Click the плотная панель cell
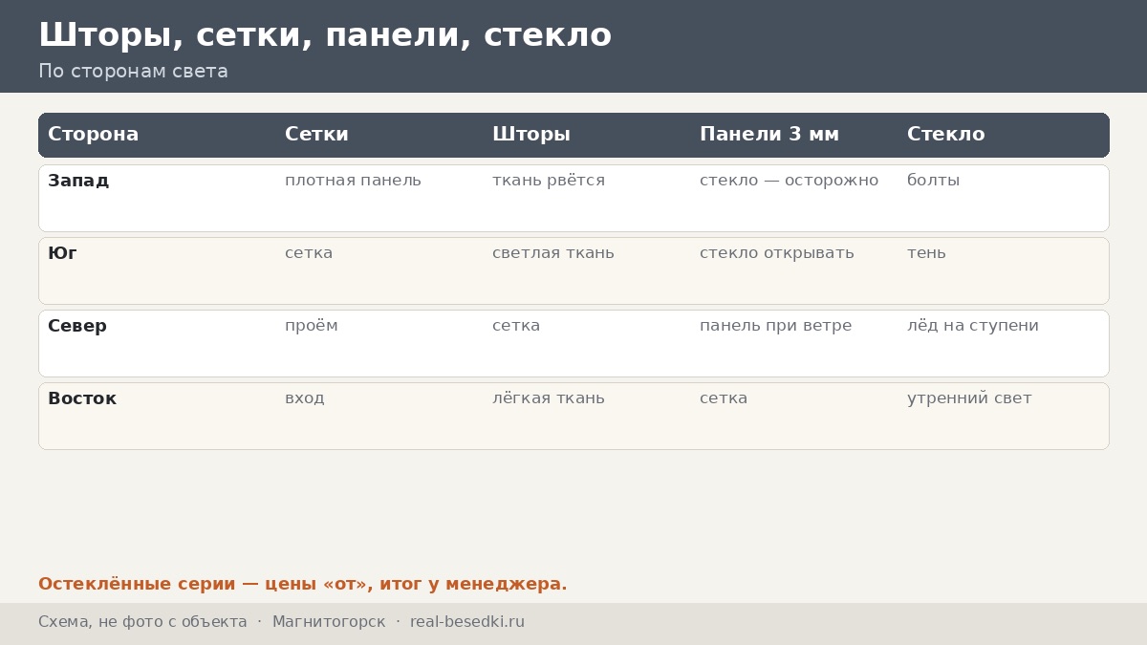 click(353, 181)
